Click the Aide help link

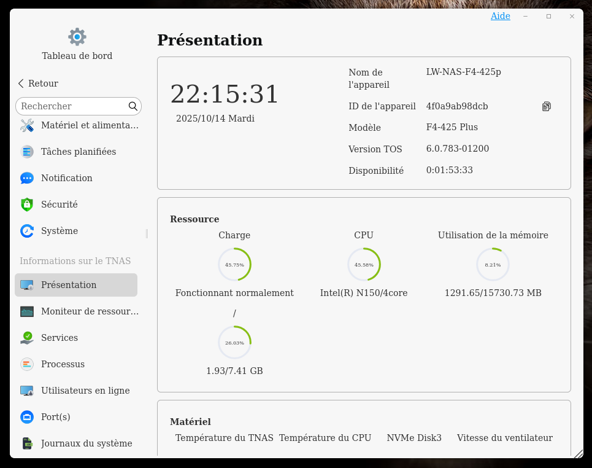[x=500, y=16]
